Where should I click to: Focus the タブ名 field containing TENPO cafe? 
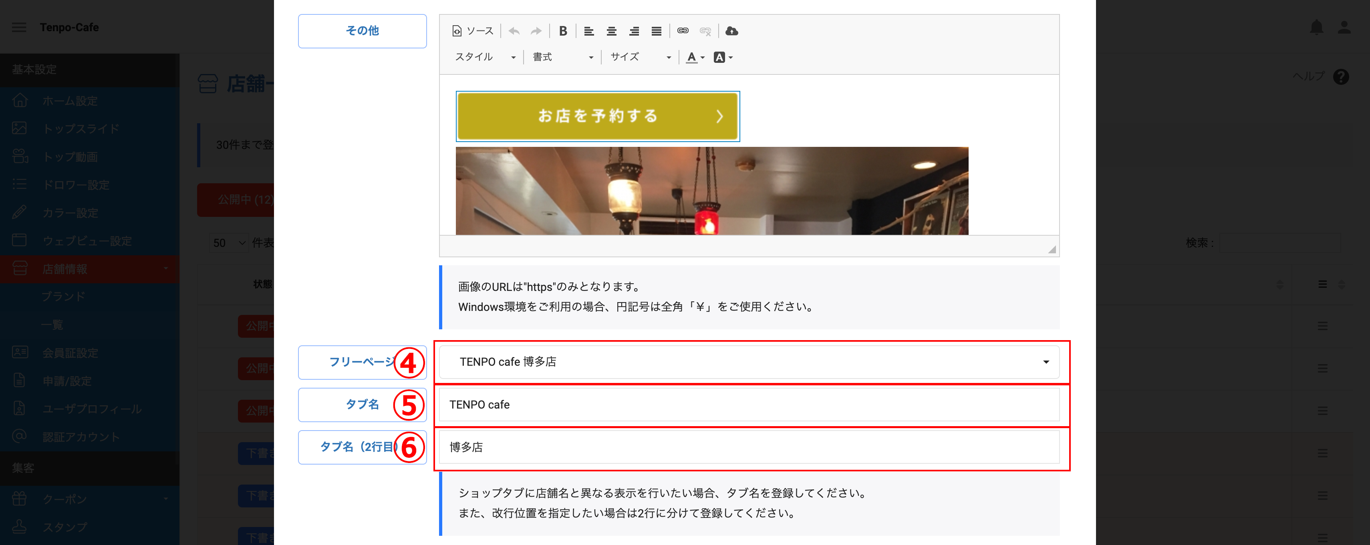click(749, 404)
